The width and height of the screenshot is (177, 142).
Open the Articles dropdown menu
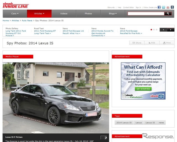coord(39,14)
